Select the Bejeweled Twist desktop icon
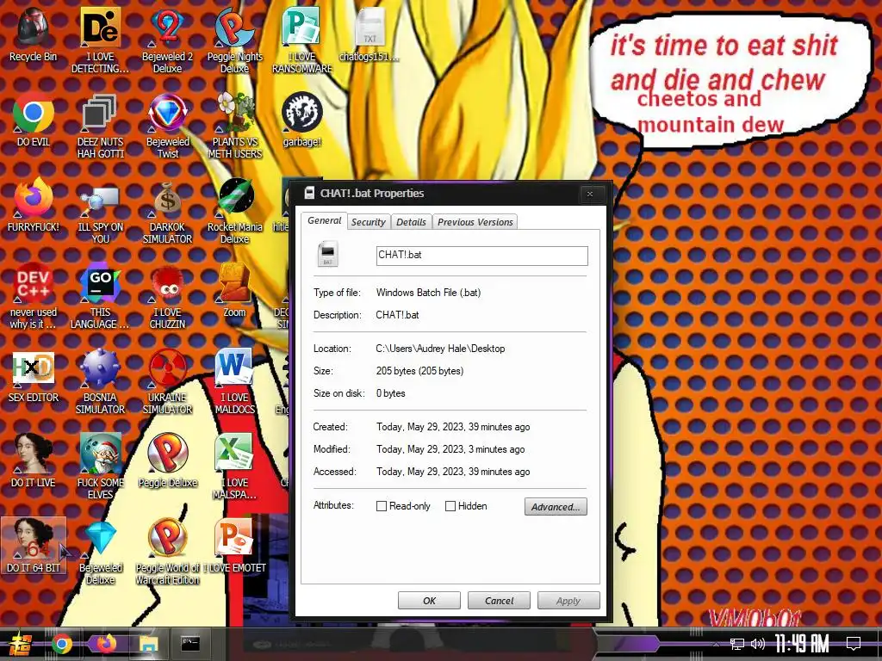Image resolution: width=882 pixels, height=661 pixels. 167,126
